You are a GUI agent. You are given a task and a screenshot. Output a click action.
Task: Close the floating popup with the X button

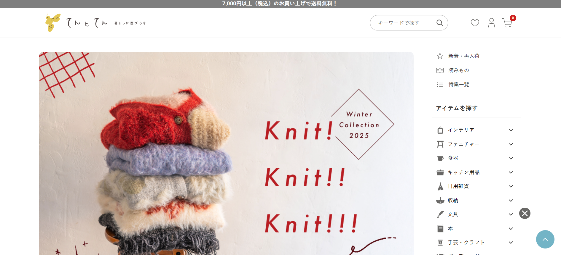(525, 213)
